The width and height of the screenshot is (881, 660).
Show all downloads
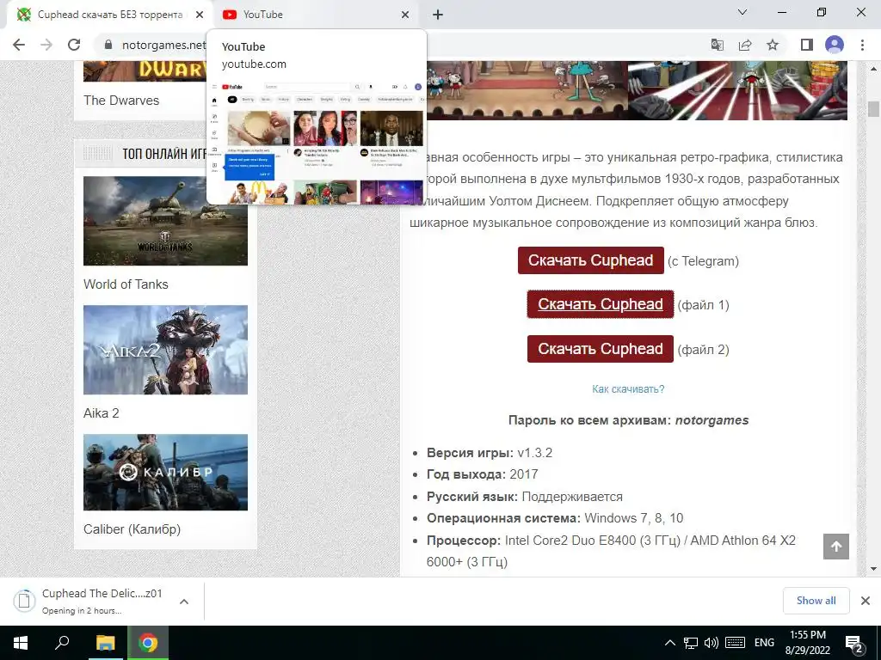tap(816, 601)
